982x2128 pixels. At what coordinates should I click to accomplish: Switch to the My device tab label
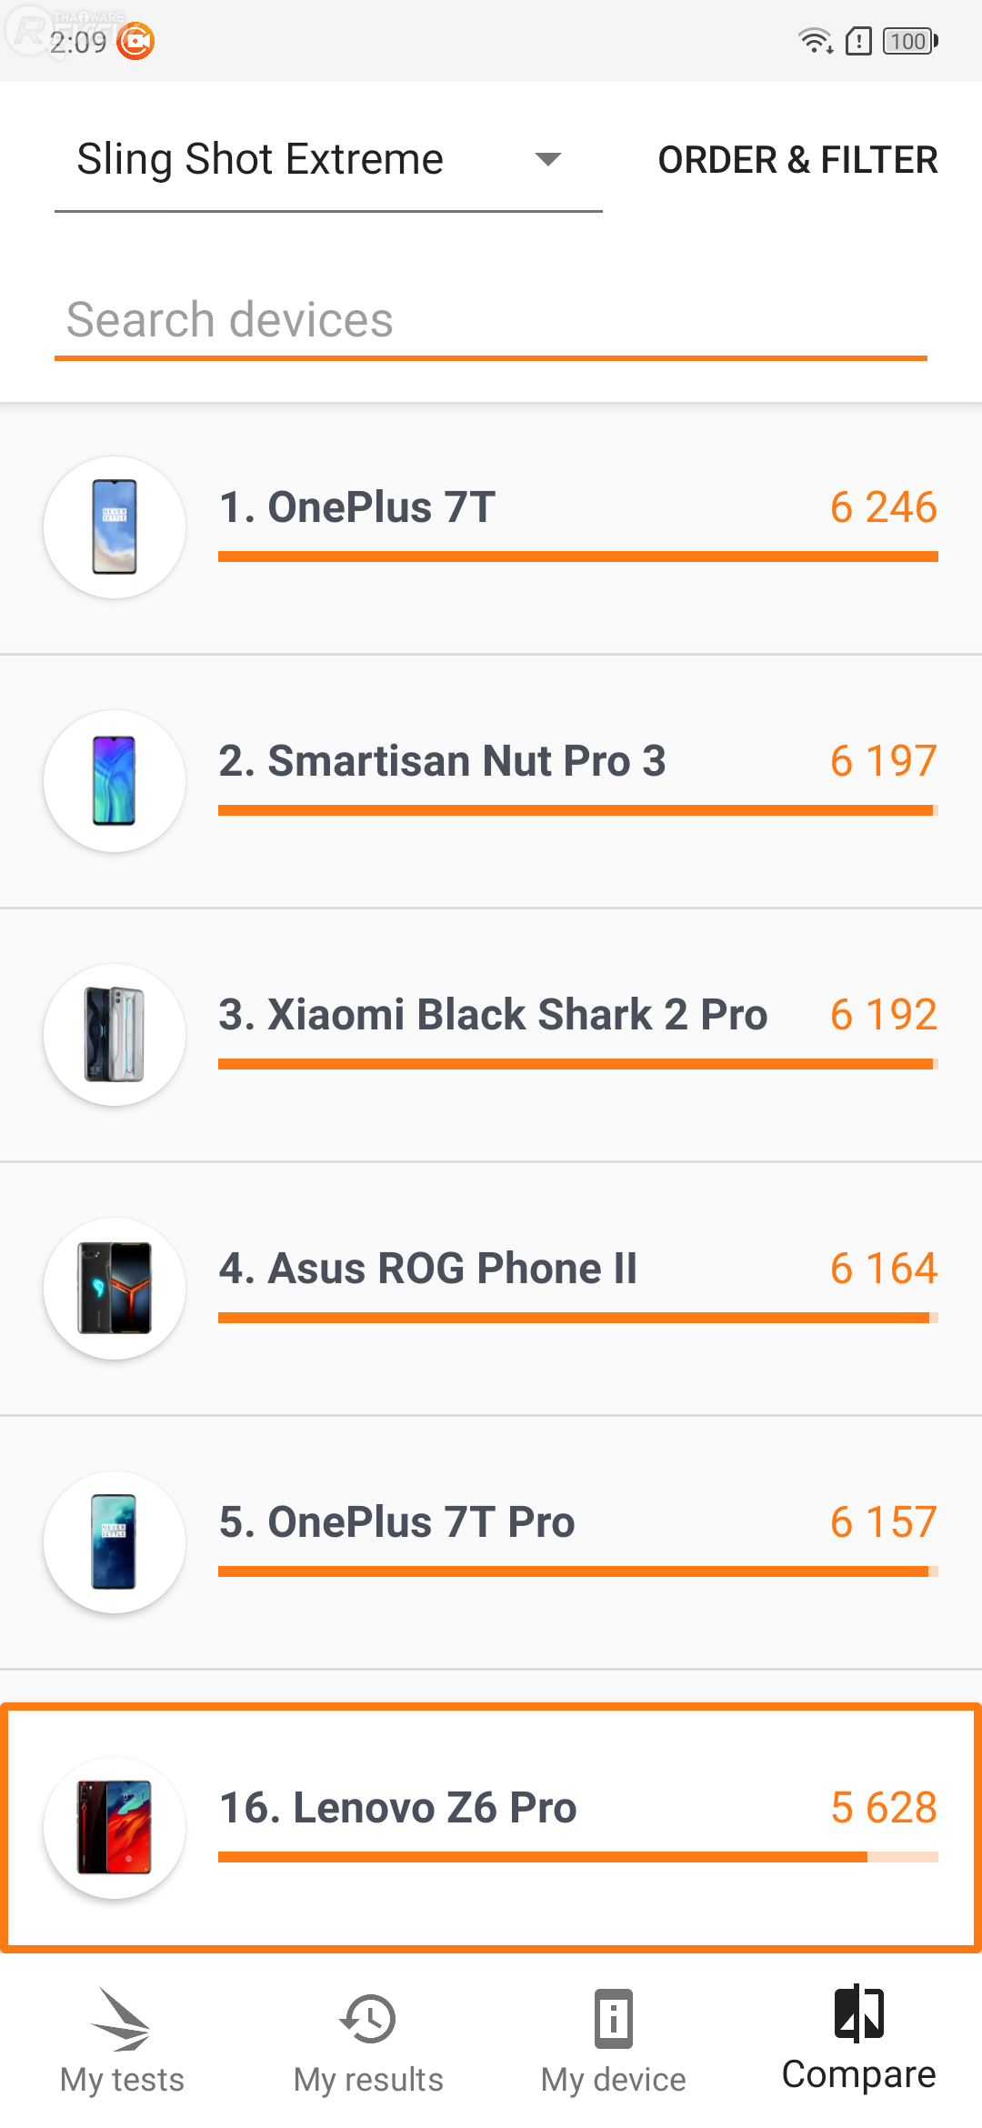[x=614, y=2080]
